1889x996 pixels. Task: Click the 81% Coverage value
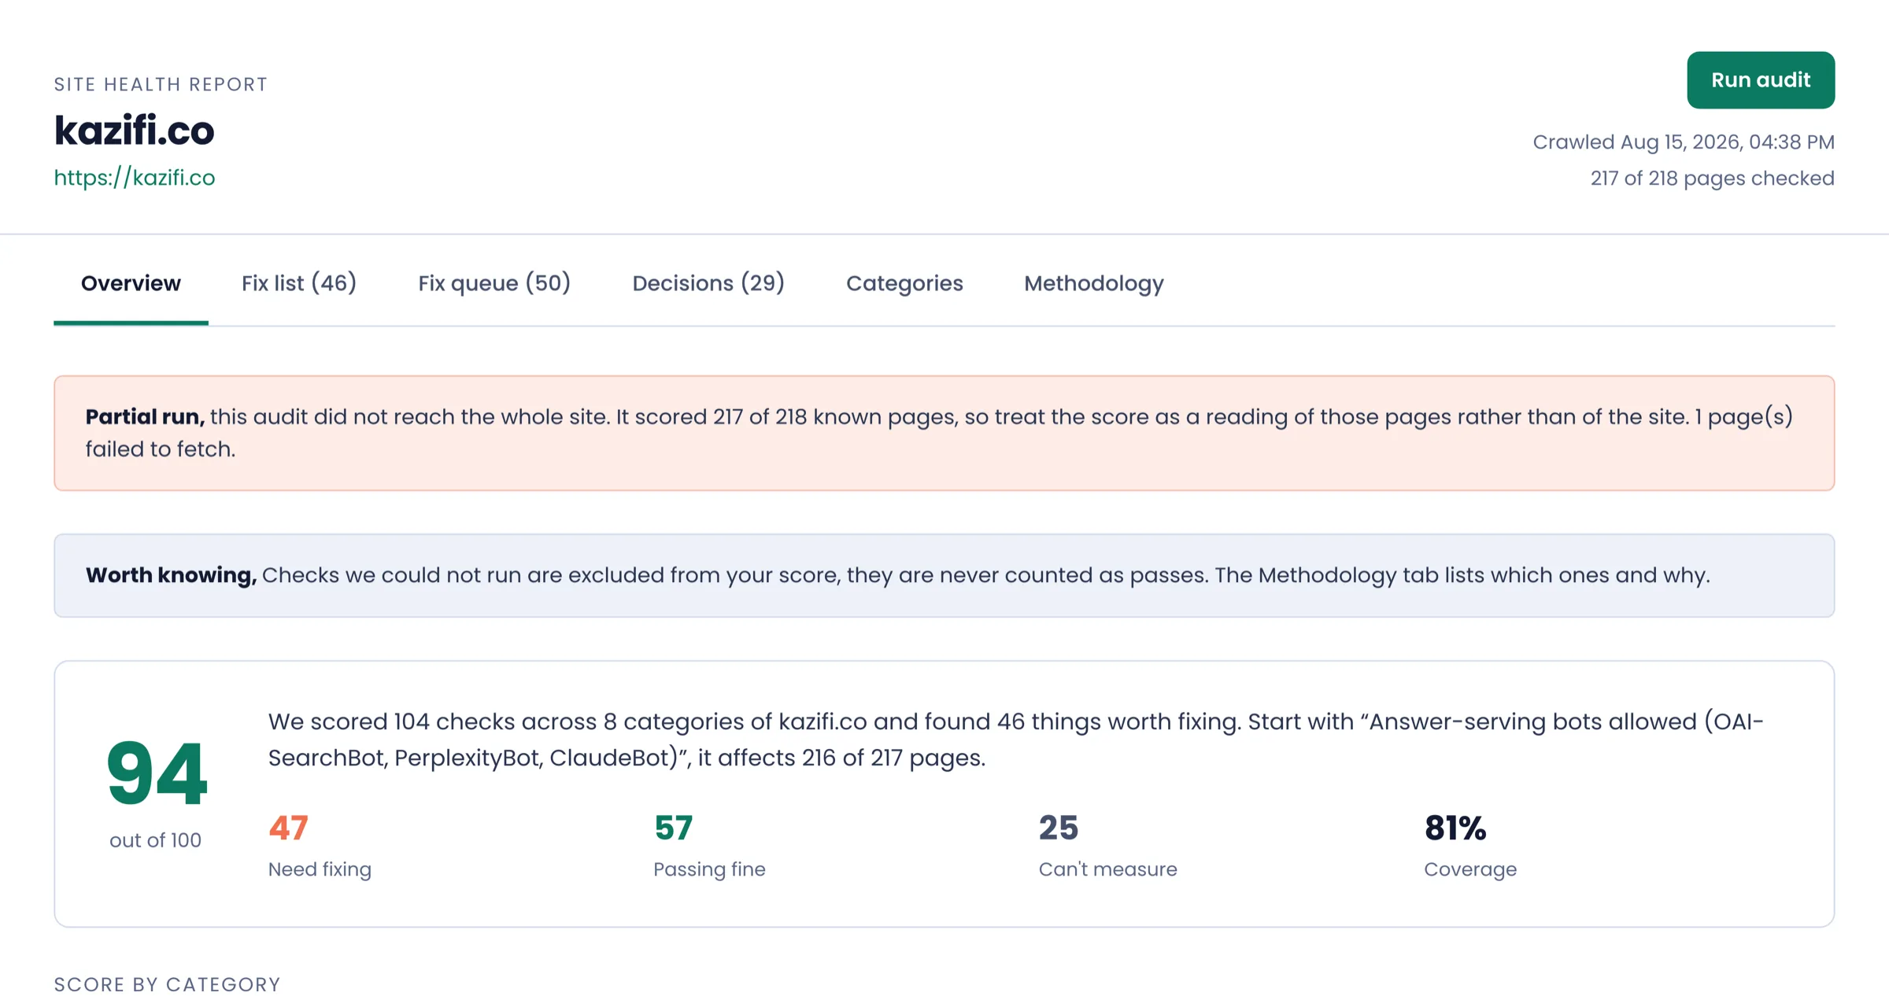pyautogui.click(x=1455, y=828)
